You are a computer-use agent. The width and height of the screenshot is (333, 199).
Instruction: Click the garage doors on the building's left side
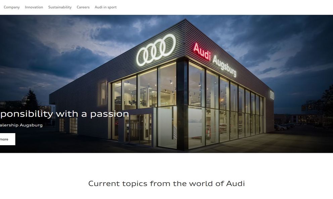pos(68,126)
